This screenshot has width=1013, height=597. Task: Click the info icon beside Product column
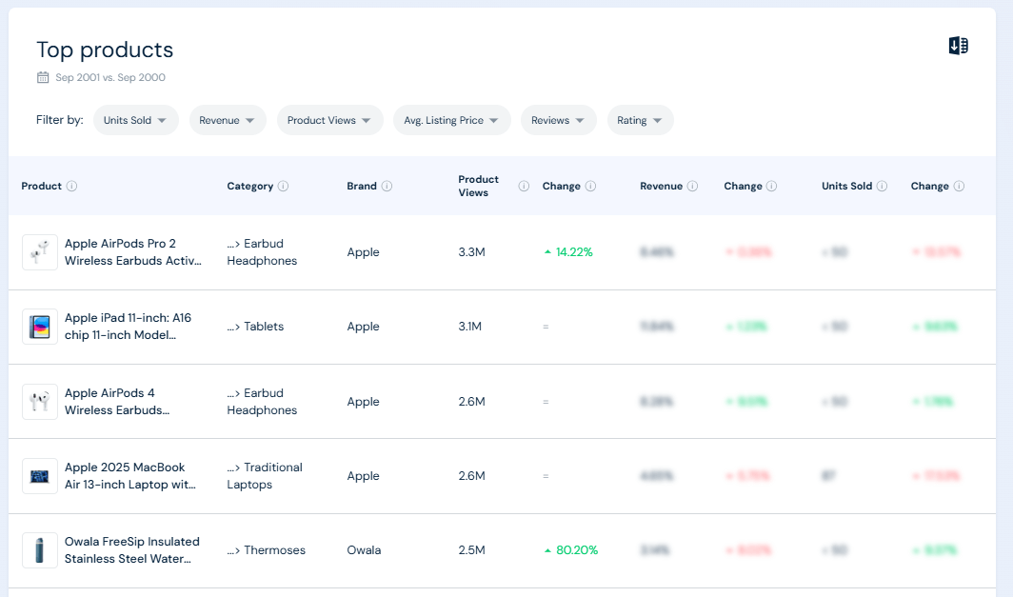[73, 186]
